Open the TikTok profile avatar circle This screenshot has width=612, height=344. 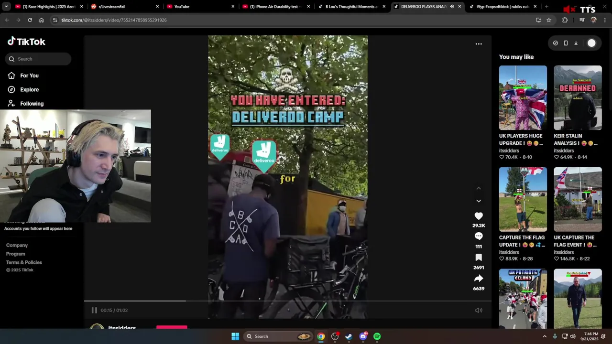point(591,43)
